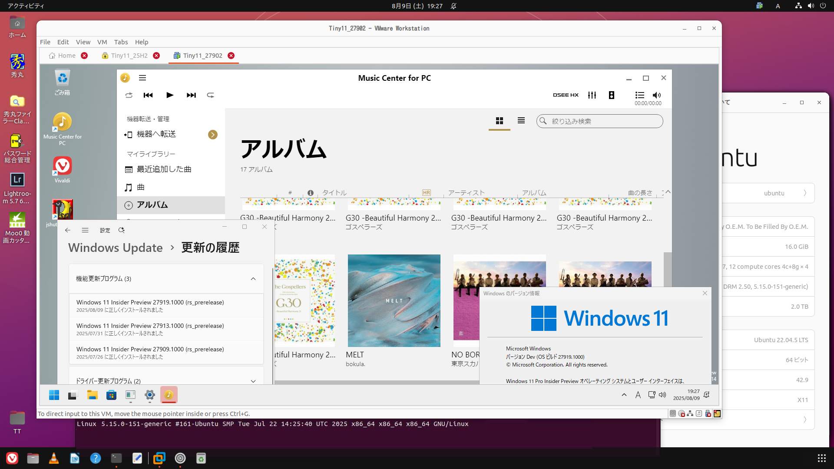Toggle repeat playback icon
The height and width of the screenshot is (469, 834).
211,95
